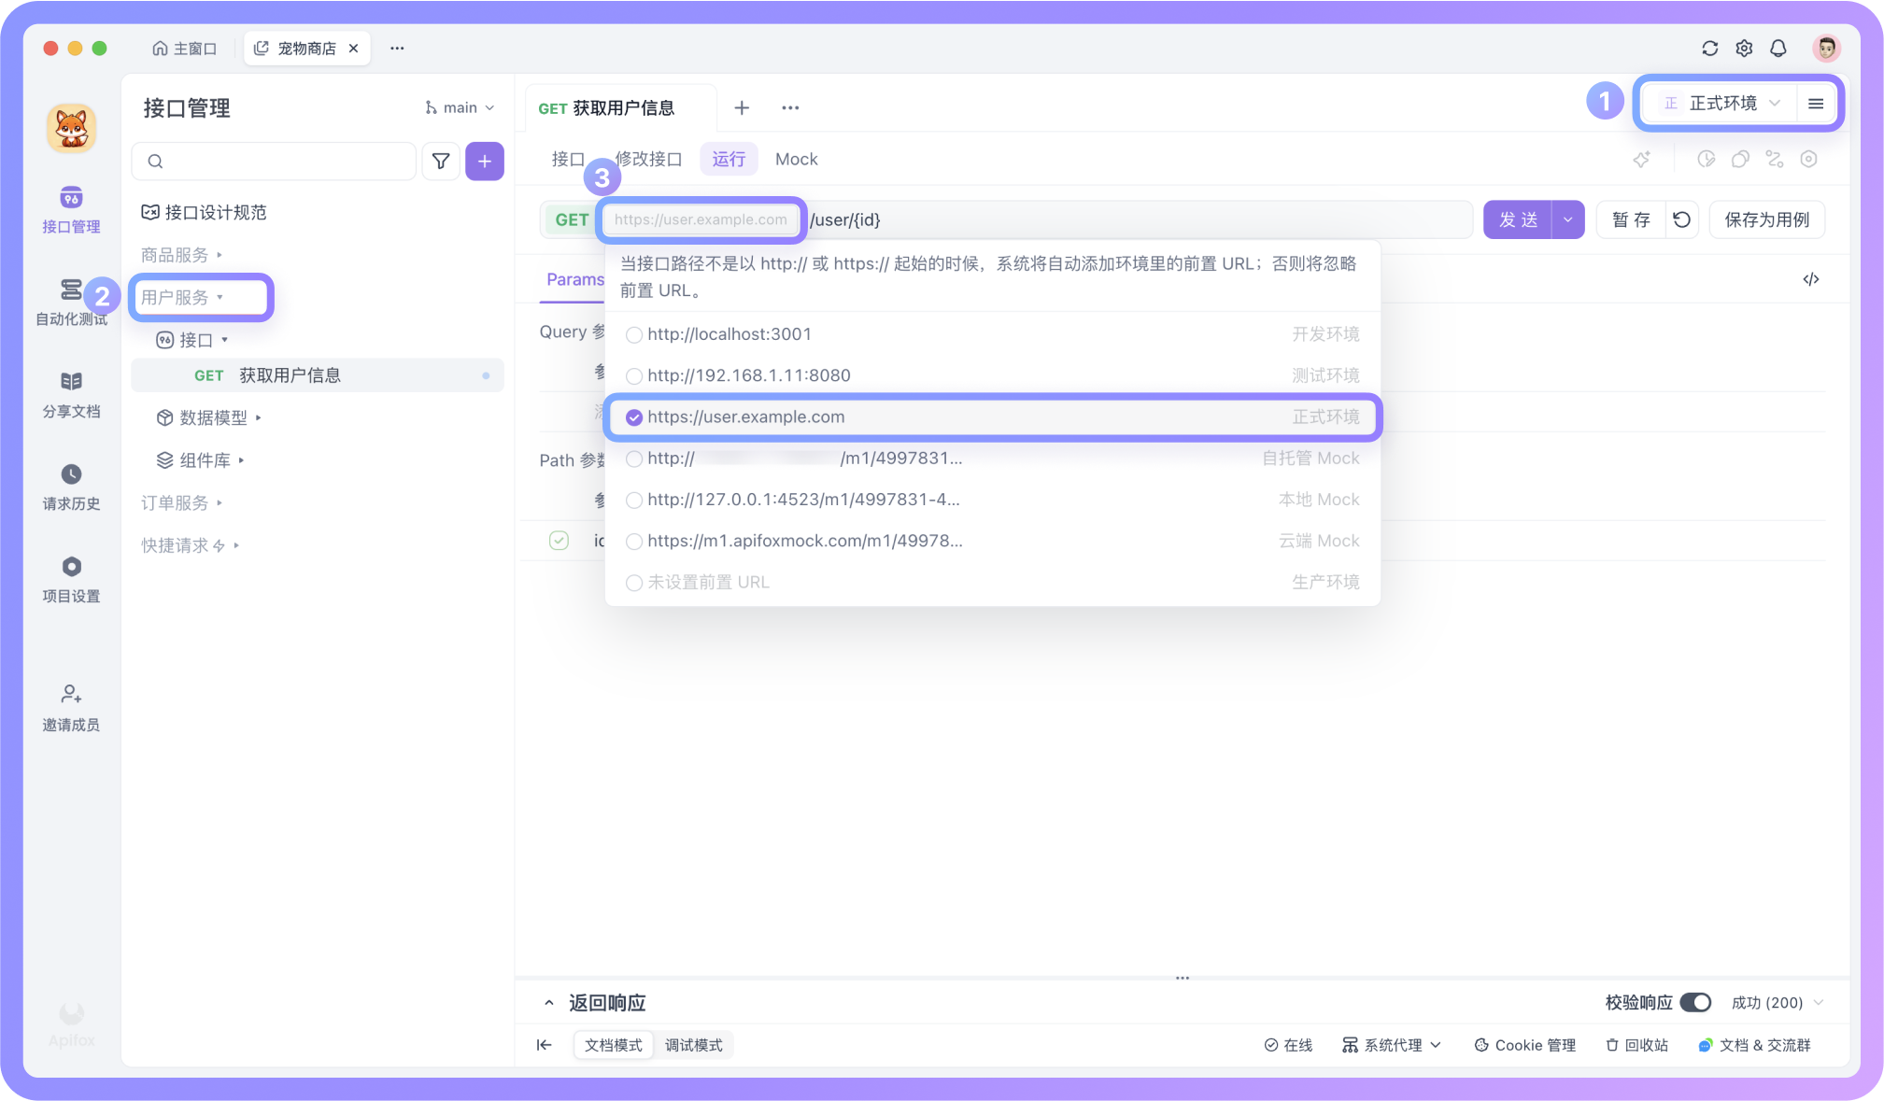
Task: Click the refresh icon in title bar
Action: pyautogui.click(x=1709, y=49)
